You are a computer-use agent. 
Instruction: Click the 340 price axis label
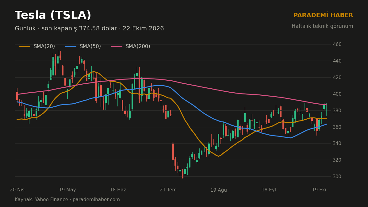coord(337,143)
